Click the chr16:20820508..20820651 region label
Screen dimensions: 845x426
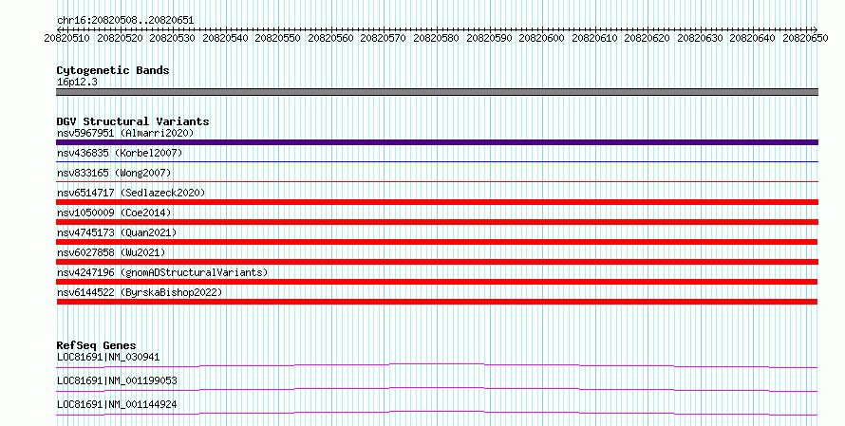pos(125,20)
